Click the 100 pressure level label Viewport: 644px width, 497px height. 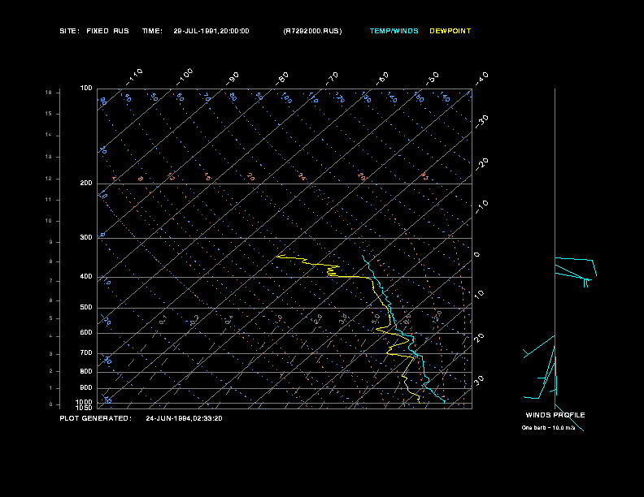coord(86,89)
